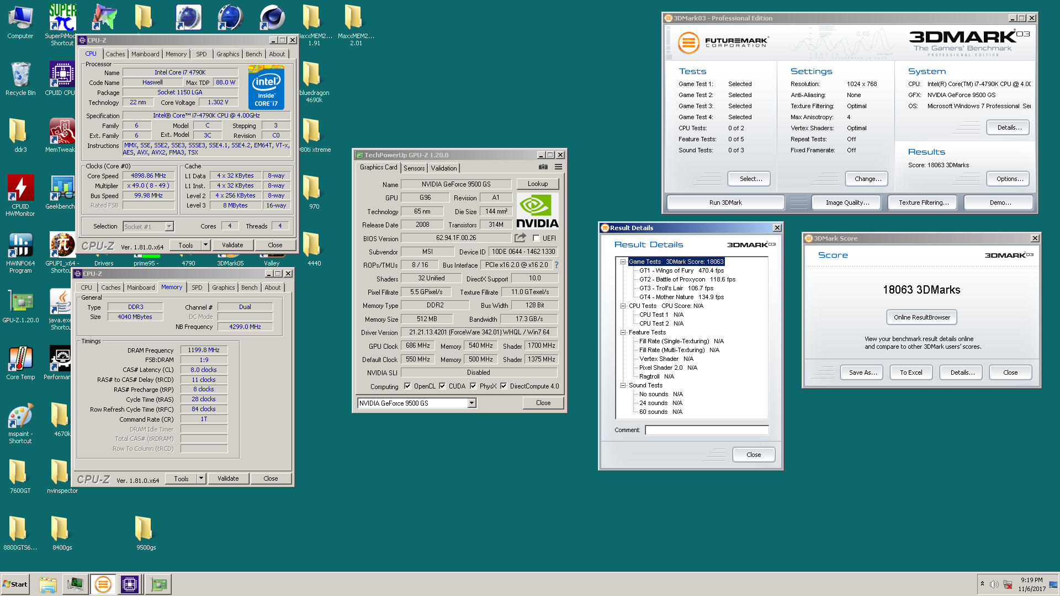Viewport: 1060px width, 596px height.
Task: Open the GeForce 9500 GS GPU selector dropdown
Action: click(471, 403)
